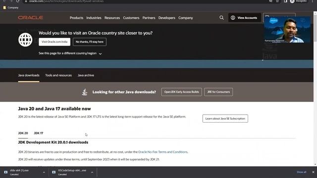The image size is (317, 178).
Task: Open the Developers menu
Action: point(167,18)
